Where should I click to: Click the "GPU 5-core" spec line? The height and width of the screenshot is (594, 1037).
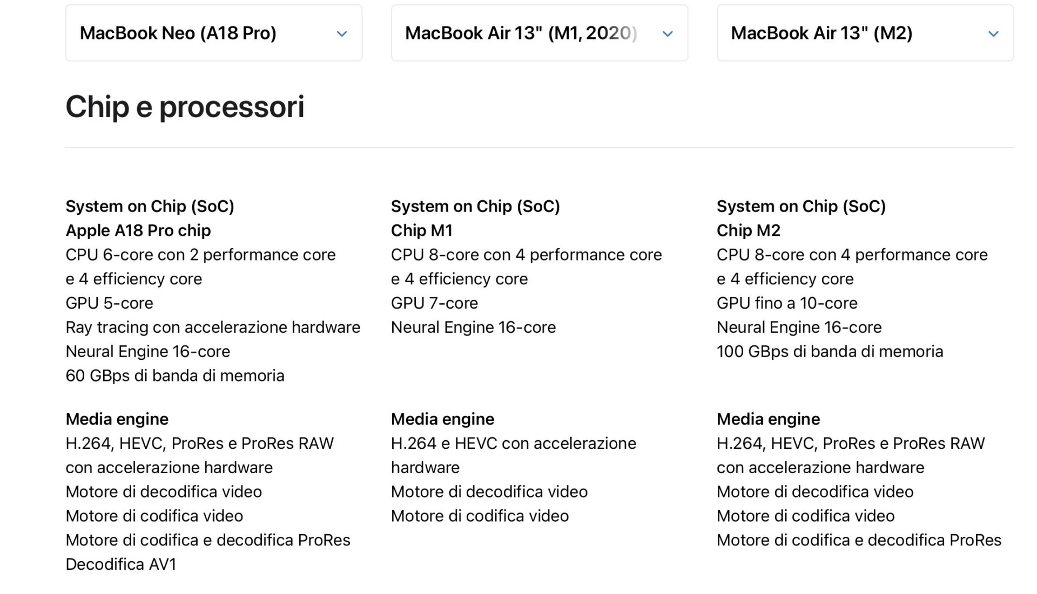(109, 303)
